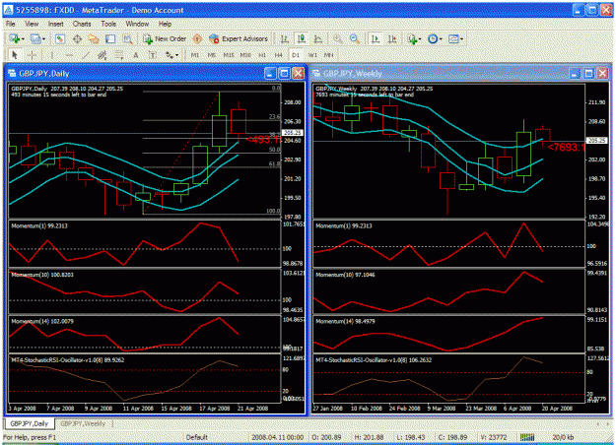616x445 pixels.
Task: Click the Zoom In magnifier icon
Action: (x=337, y=38)
